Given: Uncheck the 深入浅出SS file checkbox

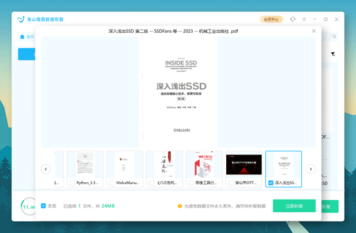Looking at the screenshot, I should [271, 183].
